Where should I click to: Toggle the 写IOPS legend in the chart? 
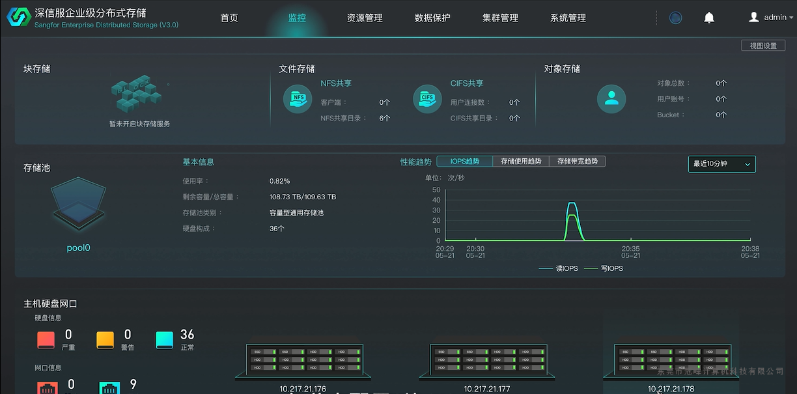(x=604, y=268)
